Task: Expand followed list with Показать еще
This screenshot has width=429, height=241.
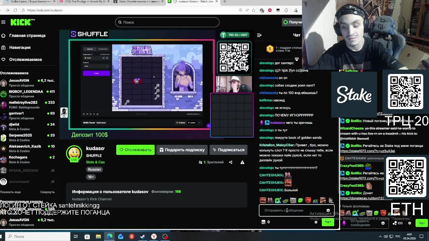Action: pos(10,192)
